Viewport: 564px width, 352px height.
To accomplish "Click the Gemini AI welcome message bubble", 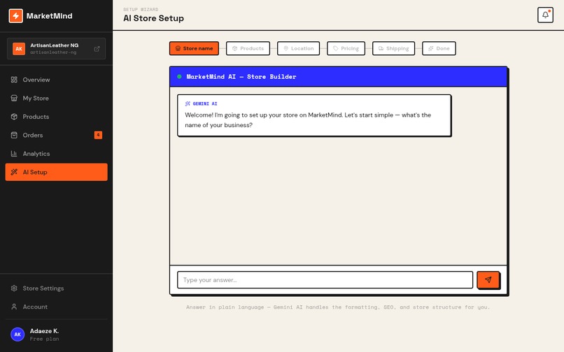I will pyautogui.click(x=314, y=115).
